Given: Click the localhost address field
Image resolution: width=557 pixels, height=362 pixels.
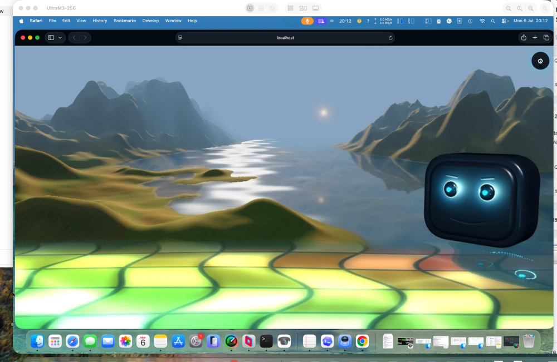Looking at the screenshot, I should (285, 38).
